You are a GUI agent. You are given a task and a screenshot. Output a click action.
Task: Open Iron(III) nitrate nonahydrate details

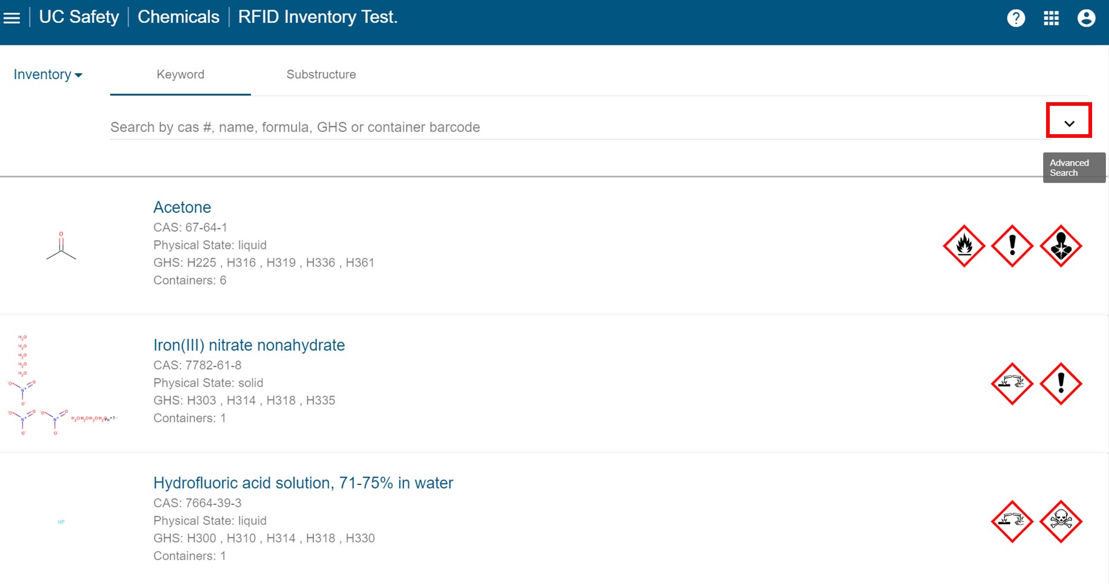tap(249, 345)
